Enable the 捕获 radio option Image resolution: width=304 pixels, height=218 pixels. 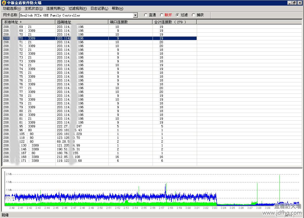(194, 15)
